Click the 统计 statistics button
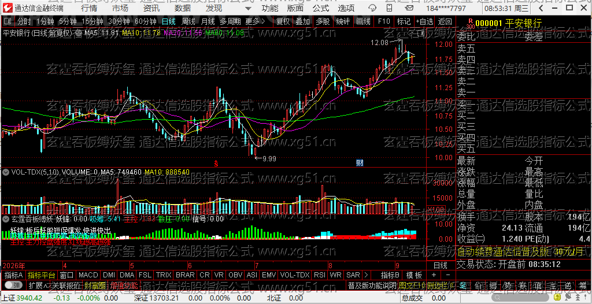 pos(343,21)
